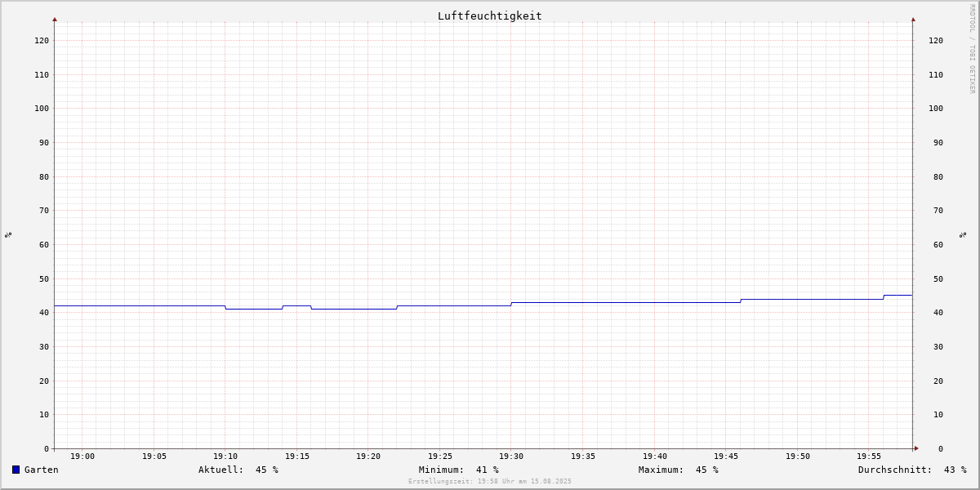980x490 pixels.
Task: Select the "Garten" legend label
Action: (x=42, y=470)
